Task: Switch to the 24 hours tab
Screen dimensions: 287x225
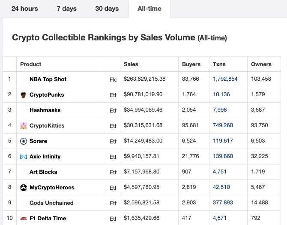Action: pyautogui.click(x=25, y=9)
